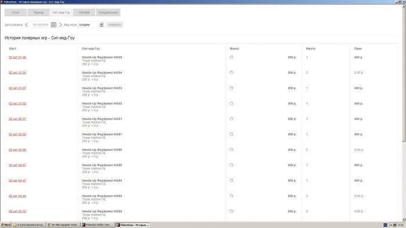
Task: Switch to the Стол tab
Action: pos(16,12)
